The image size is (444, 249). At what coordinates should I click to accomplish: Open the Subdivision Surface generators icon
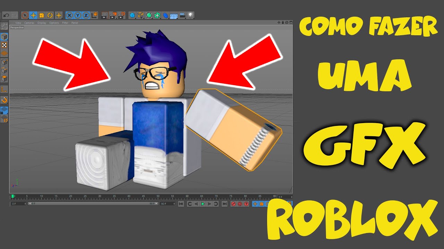coord(149,15)
